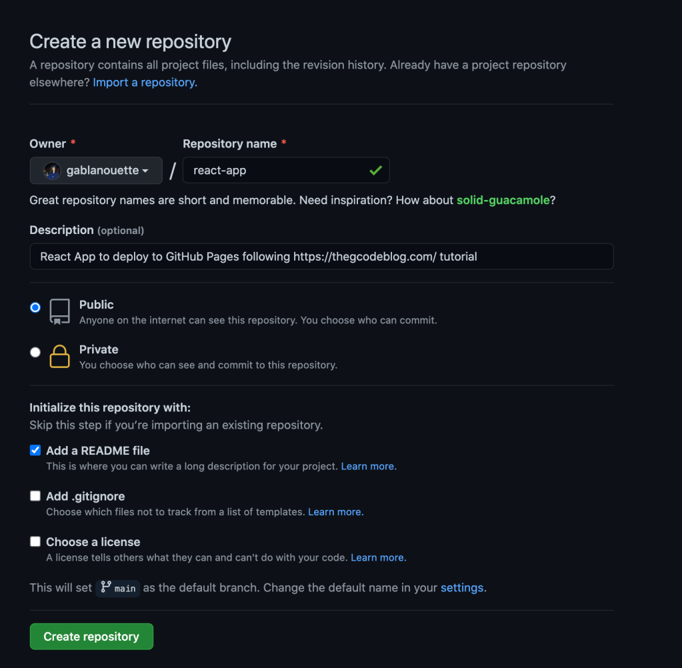Click Learn more link for README file
682x668 pixels.
tap(368, 467)
